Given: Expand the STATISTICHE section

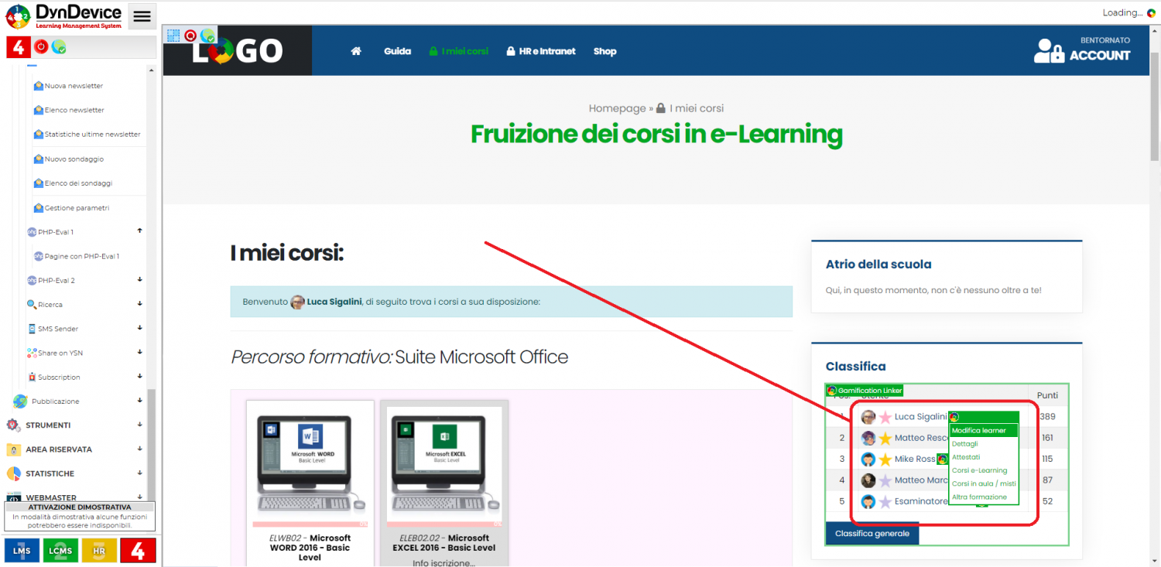Looking at the screenshot, I should coord(140,473).
